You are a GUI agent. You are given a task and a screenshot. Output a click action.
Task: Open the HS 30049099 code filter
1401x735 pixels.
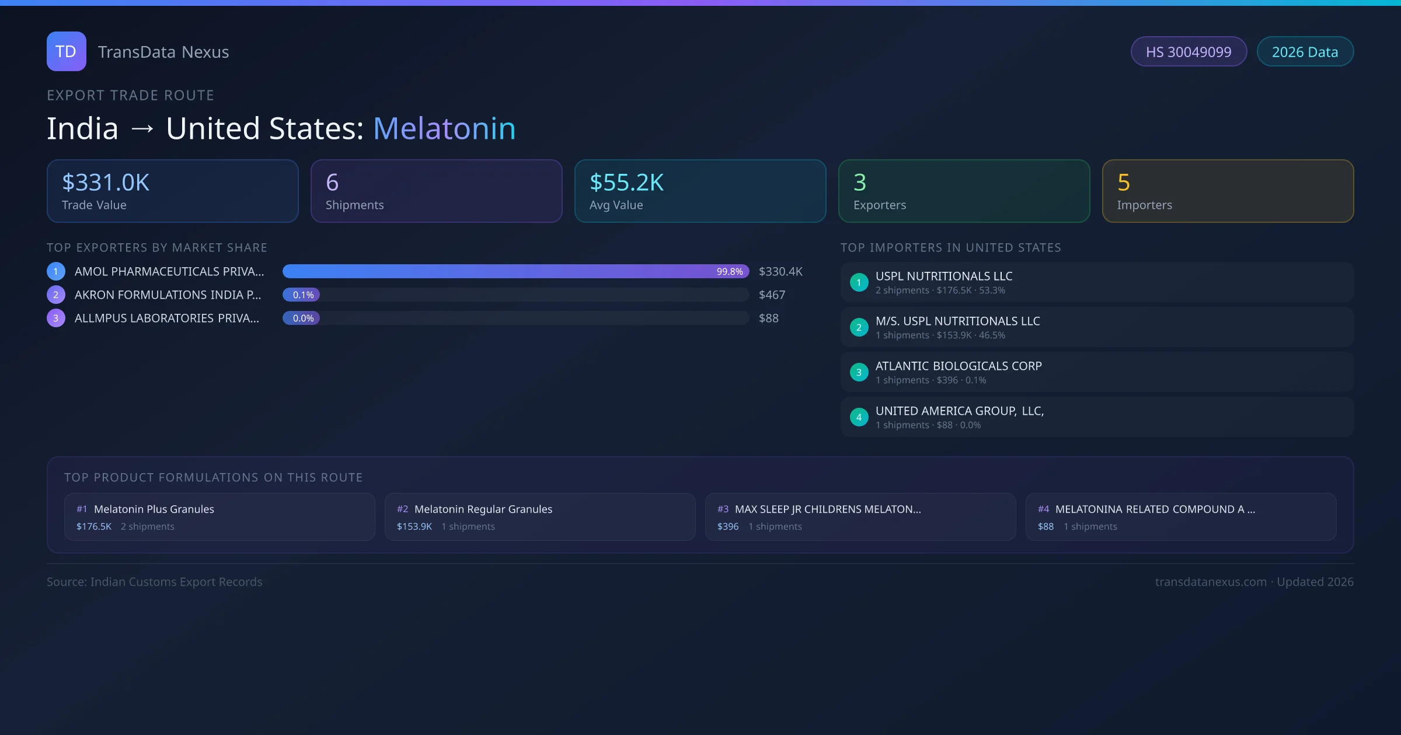1189,51
